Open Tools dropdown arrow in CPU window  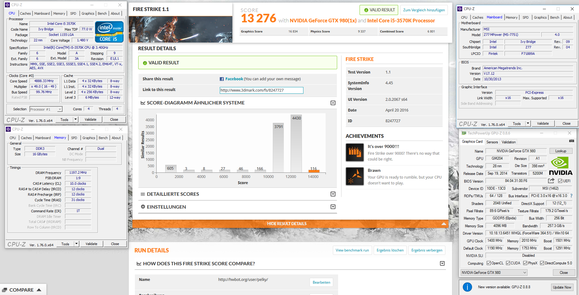click(76, 119)
